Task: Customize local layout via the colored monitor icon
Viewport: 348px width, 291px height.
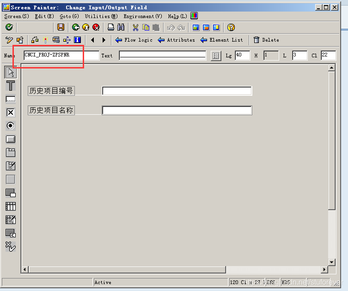Action: (194, 16)
